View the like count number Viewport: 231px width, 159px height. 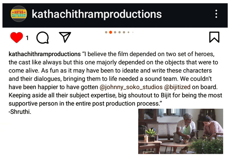click(27, 38)
